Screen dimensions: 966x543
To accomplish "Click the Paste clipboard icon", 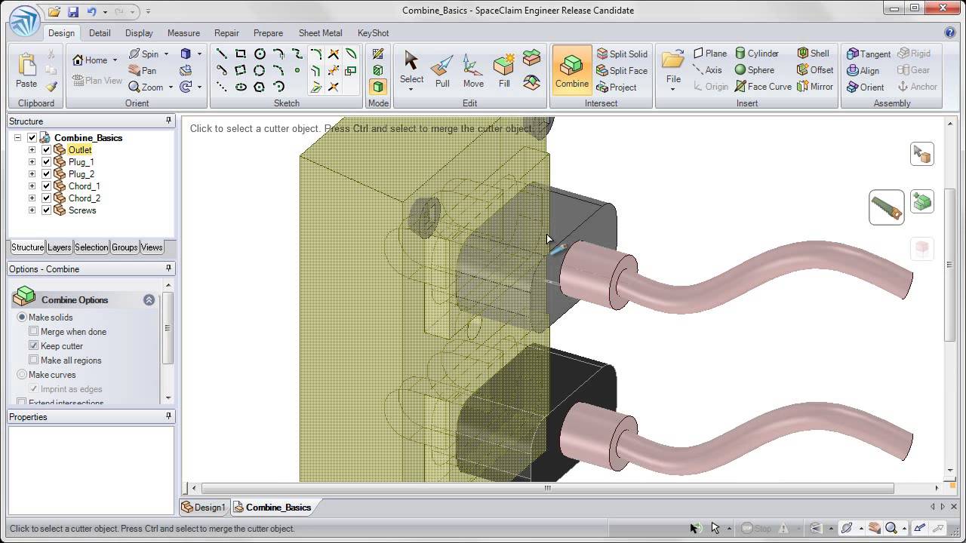I will click(26, 71).
